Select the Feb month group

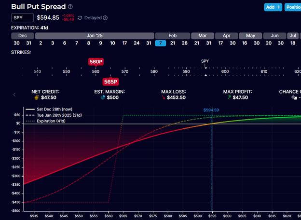pos(173,36)
